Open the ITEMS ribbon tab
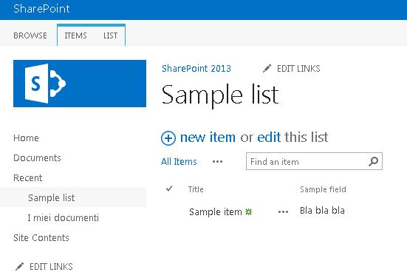 point(75,35)
